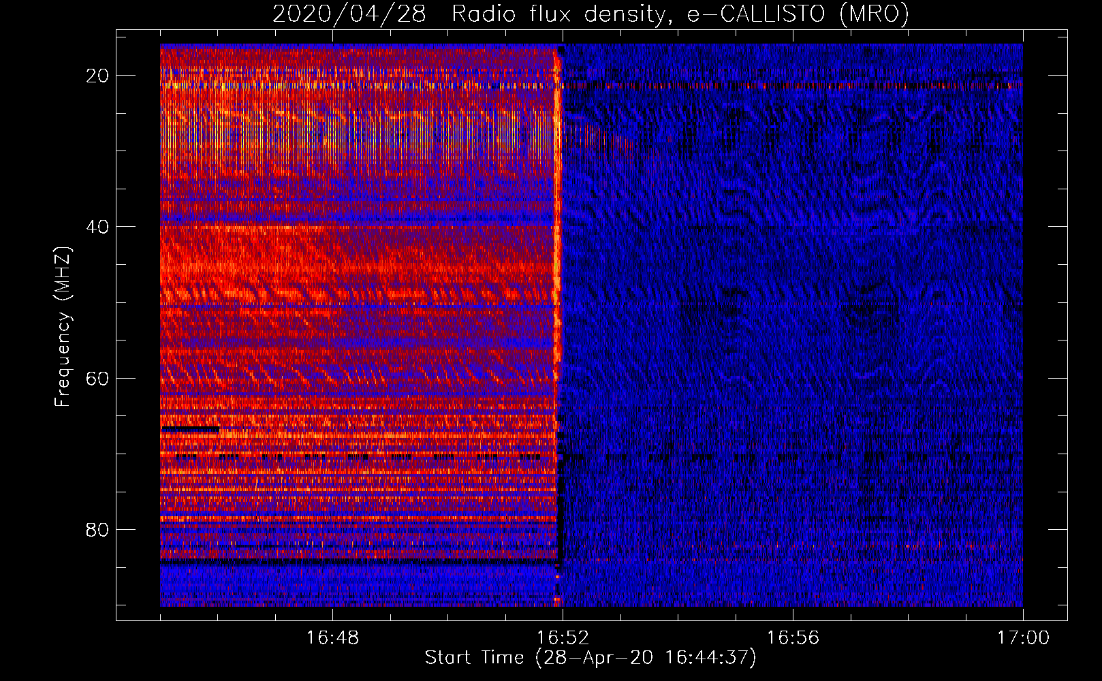This screenshot has width=1102, height=681.
Task: Click the plot title "Radio flux density, e-CALLISTO (MRO)"
Action: point(680,14)
